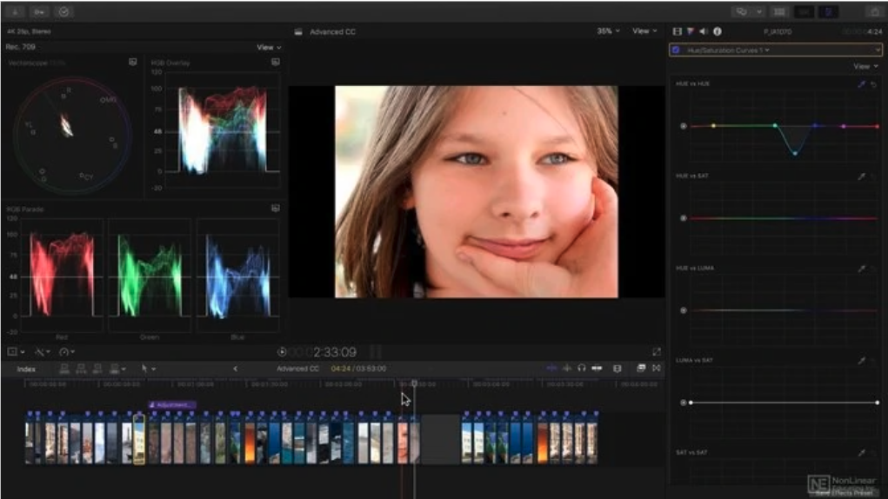The width and height of the screenshot is (888, 499).
Task: Open enhancements magic wand dropdown
Action: (42, 352)
